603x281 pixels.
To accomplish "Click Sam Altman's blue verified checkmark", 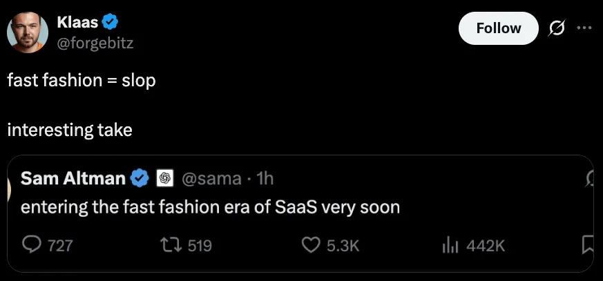I will pos(140,179).
